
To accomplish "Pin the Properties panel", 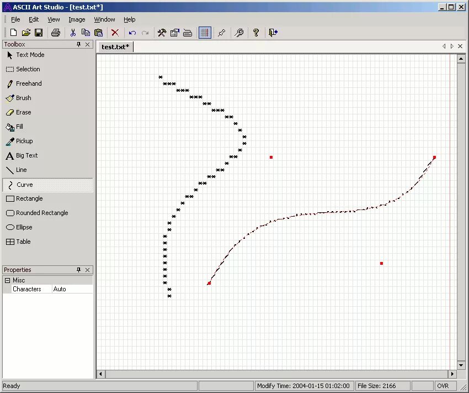I will tap(78, 270).
